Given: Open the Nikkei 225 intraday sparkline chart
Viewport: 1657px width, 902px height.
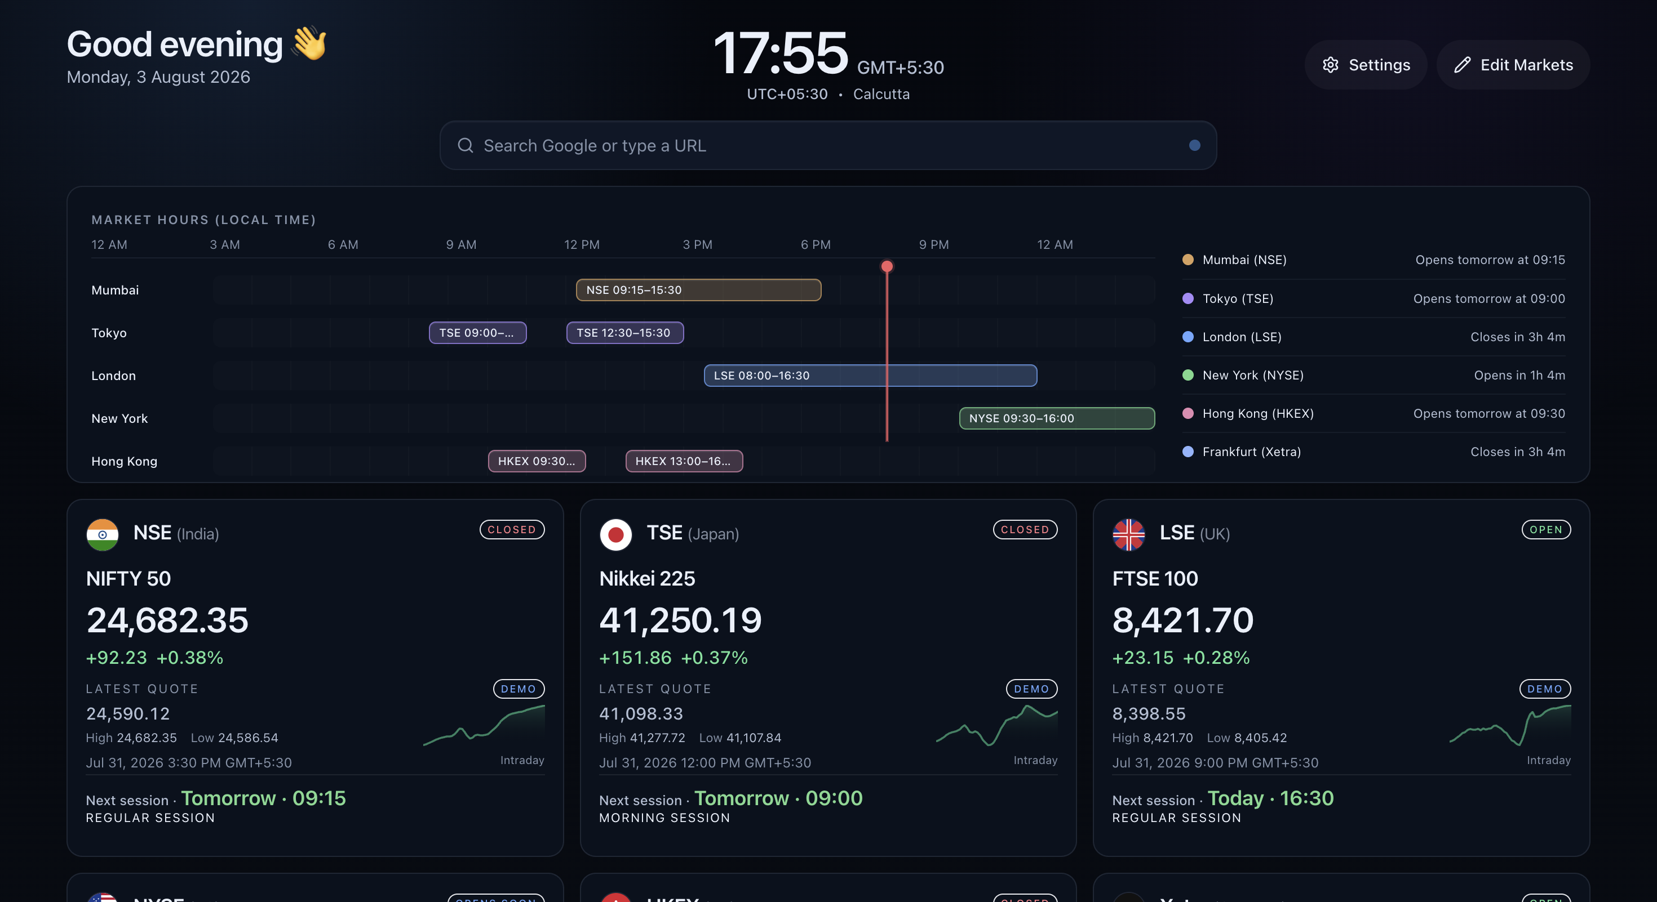Looking at the screenshot, I should (996, 726).
